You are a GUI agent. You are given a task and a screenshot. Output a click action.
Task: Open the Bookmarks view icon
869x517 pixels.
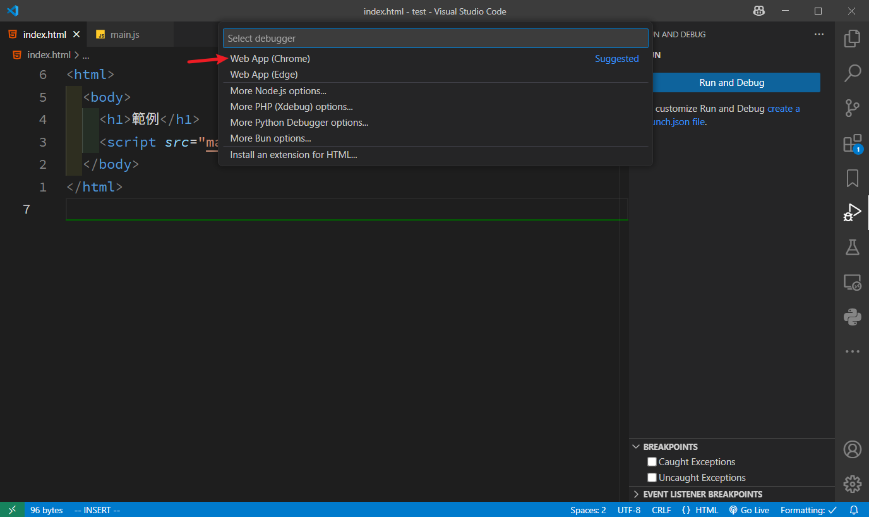tap(852, 178)
